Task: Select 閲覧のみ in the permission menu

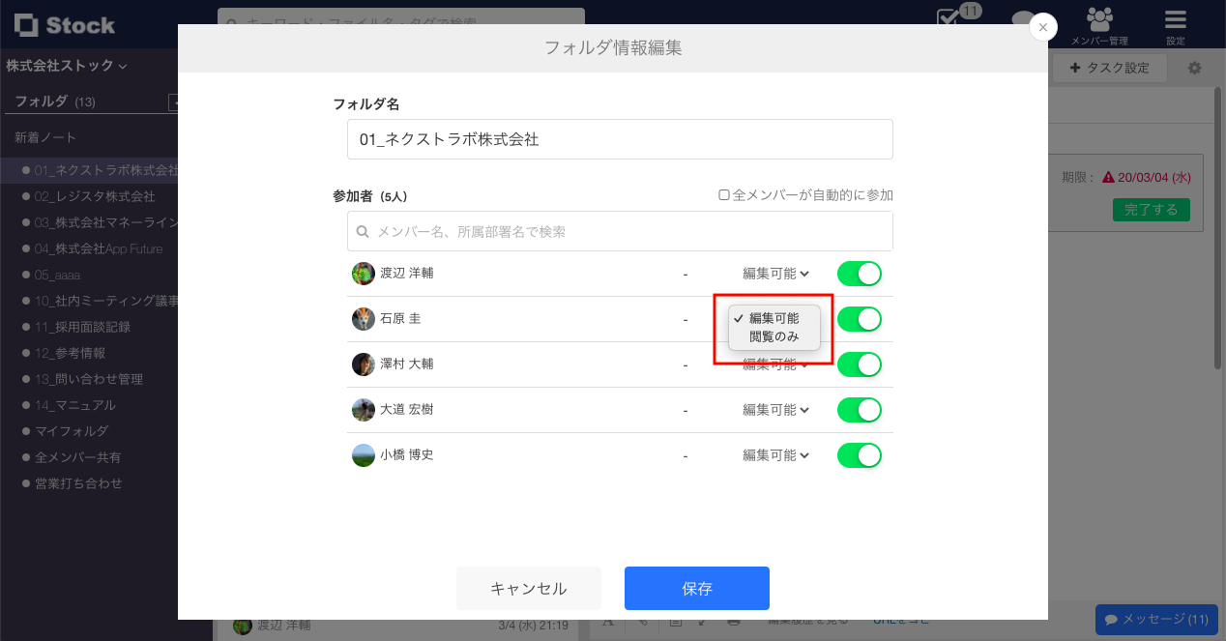Action: [x=774, y=337]
